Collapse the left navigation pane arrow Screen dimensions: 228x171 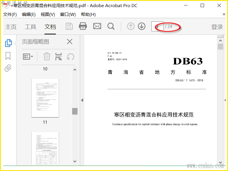[82, 100]
